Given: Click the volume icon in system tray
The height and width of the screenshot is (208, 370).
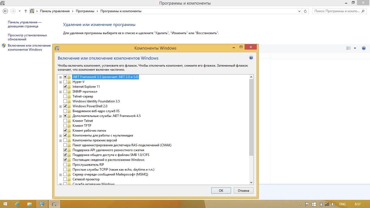Looking at the screenshot, I should click(x=333, y=204).
